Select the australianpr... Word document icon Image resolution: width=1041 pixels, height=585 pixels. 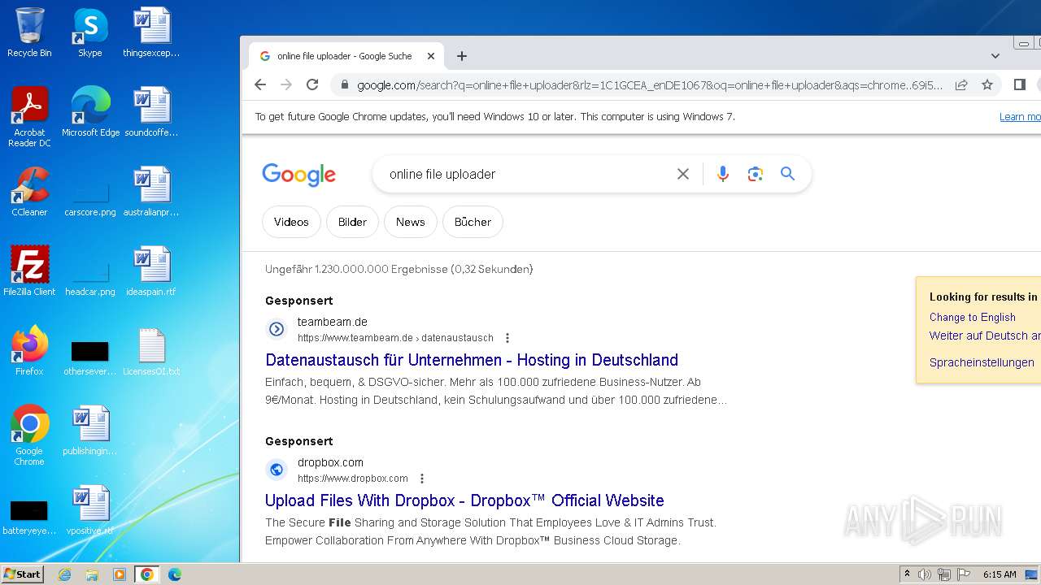[151, 192]
